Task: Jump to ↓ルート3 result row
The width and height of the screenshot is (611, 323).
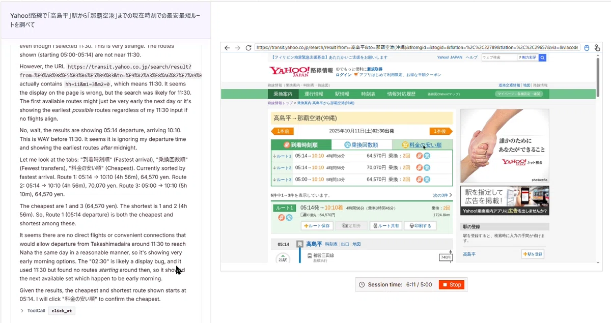Action: coord(282,180)
